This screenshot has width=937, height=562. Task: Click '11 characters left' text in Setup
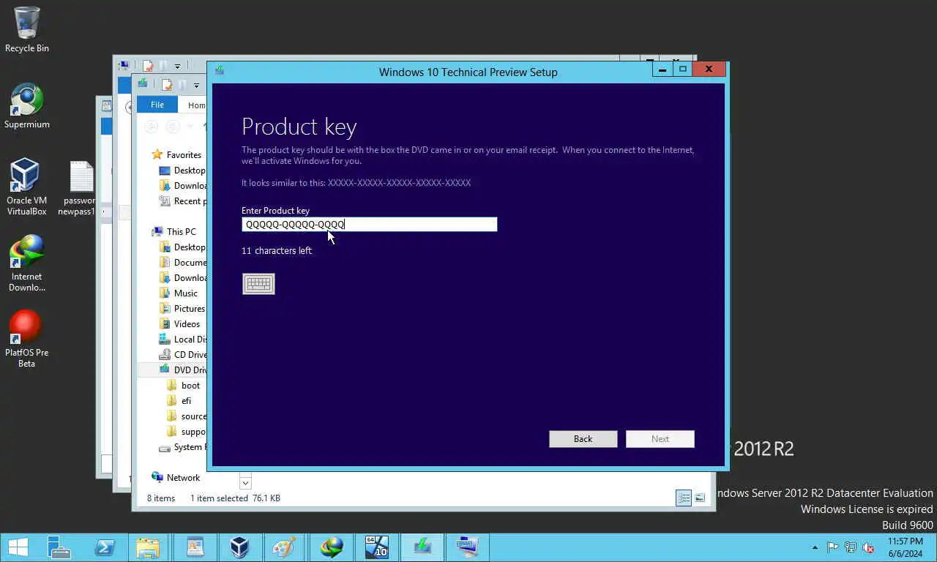point(277,251)
